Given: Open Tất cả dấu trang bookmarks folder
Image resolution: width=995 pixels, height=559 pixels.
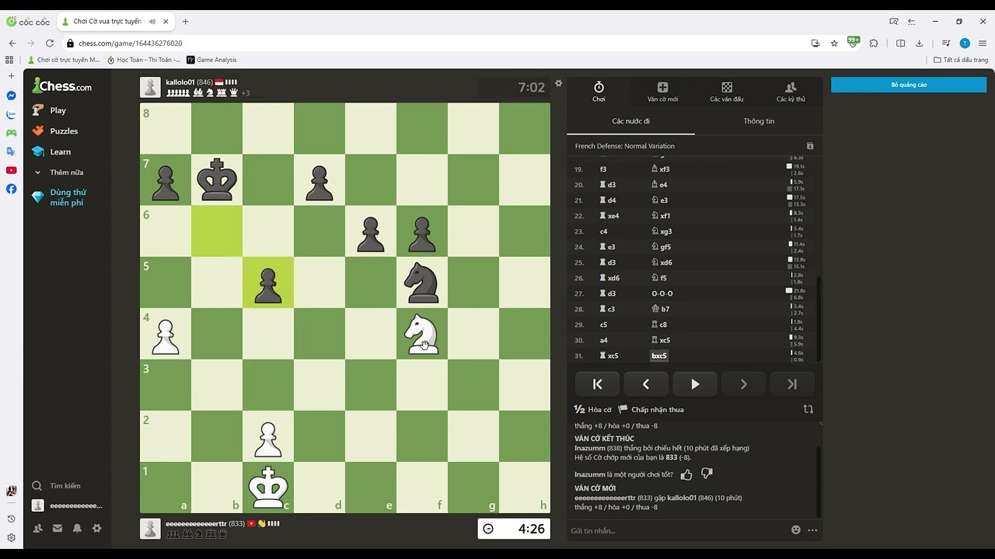Looking at the screenshot, I should coord(961,60).
